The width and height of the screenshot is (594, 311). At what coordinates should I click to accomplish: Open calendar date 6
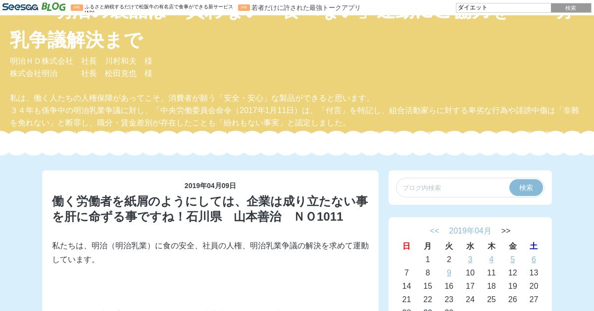click(x=534, y=259)
